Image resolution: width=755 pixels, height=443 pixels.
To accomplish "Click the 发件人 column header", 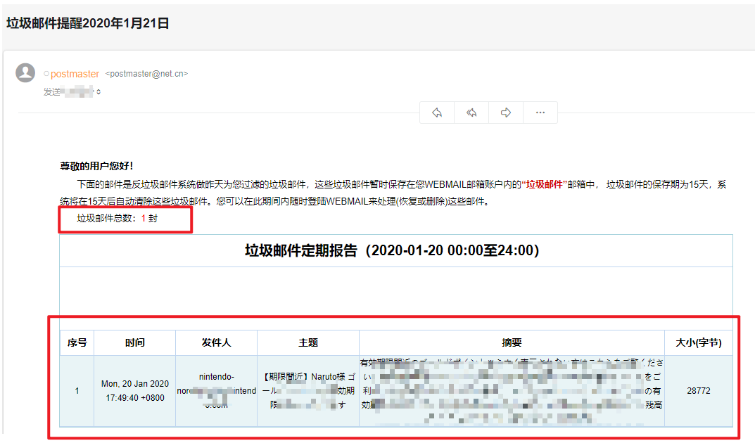I will (x=216, y=342).
